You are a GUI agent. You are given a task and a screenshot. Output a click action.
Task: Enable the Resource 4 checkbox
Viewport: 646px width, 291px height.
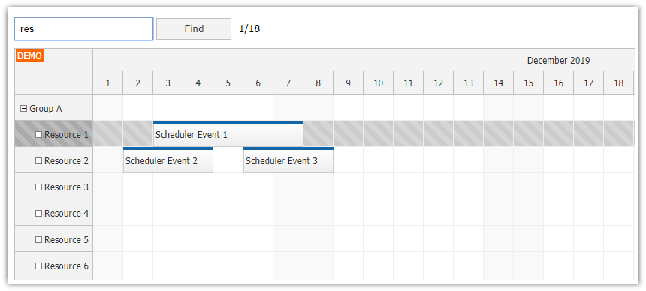pos(39,214)
